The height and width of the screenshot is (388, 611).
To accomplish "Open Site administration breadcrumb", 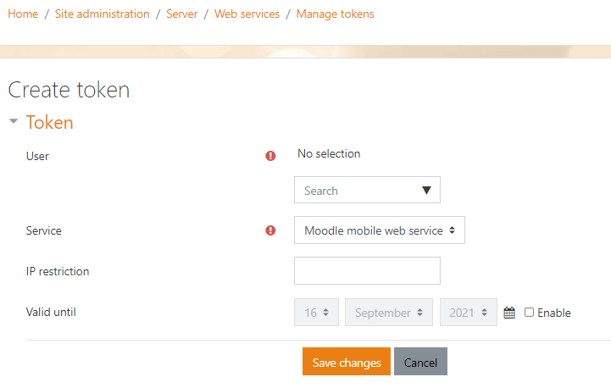I will (102, 14).
